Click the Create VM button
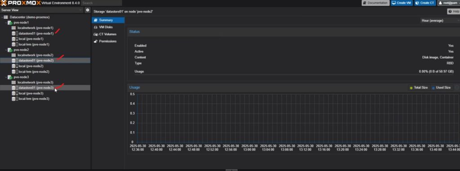The width and height of the screenshot is (460, 171). tap(401, 3)
